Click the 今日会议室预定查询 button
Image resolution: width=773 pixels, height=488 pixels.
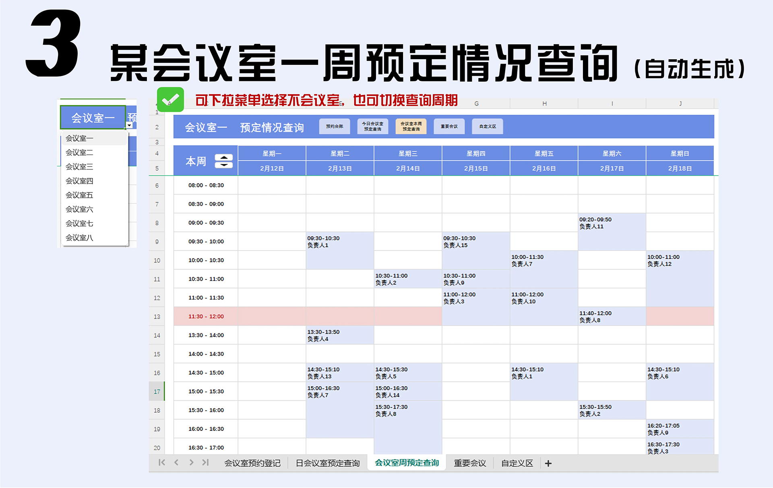coord(372,126)
